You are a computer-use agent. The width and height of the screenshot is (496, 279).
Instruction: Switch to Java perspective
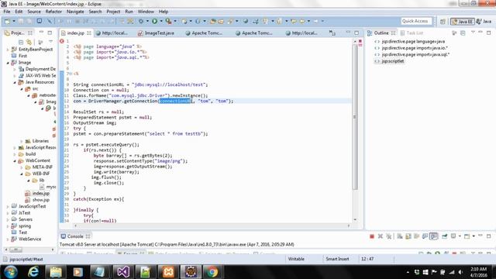[484, 21]
